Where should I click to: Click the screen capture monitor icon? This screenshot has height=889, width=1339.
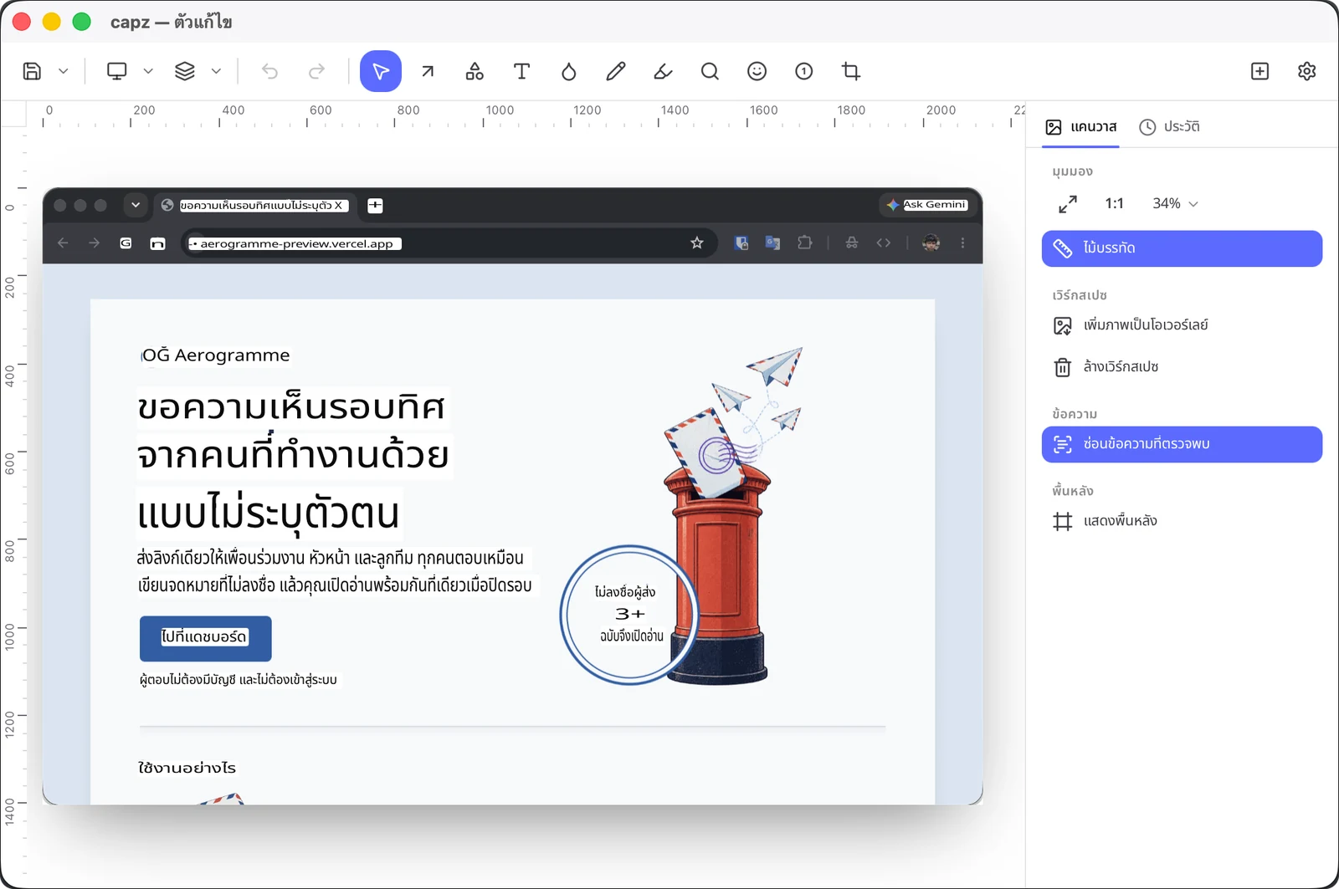(x=117, y=71)
